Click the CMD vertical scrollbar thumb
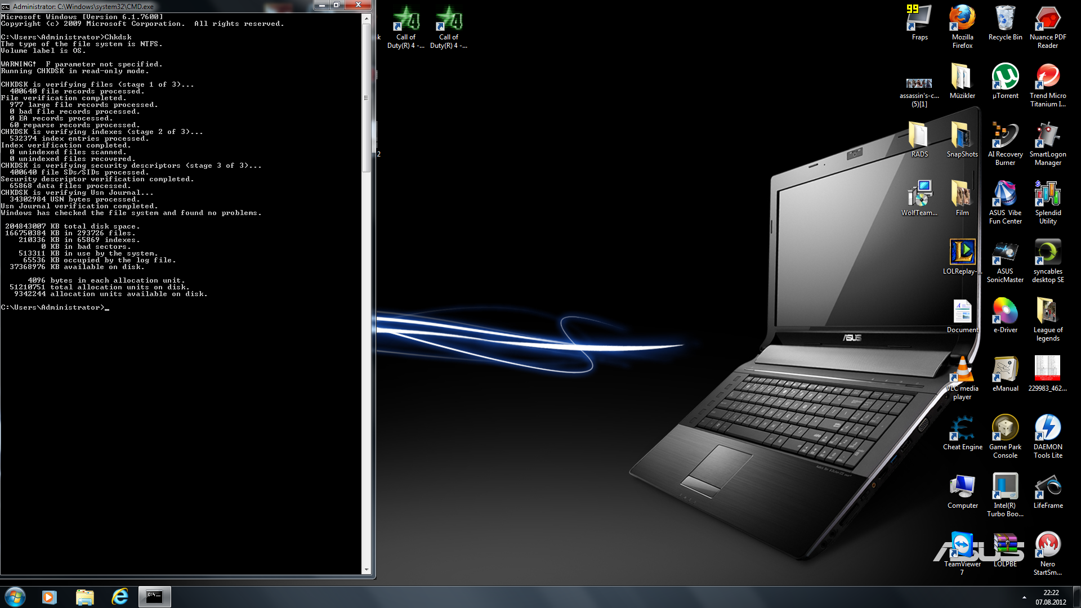The image size is (1081, 608). click(x=367, y=98)
